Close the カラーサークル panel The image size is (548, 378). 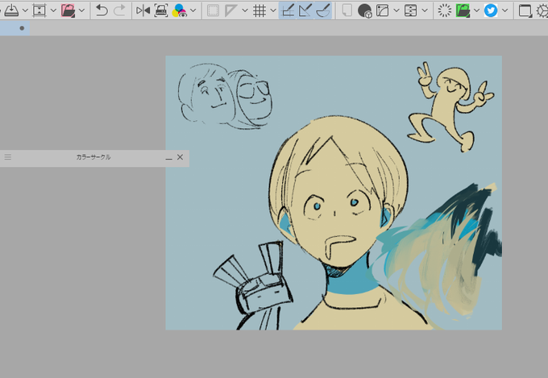[x=180, y=157]
